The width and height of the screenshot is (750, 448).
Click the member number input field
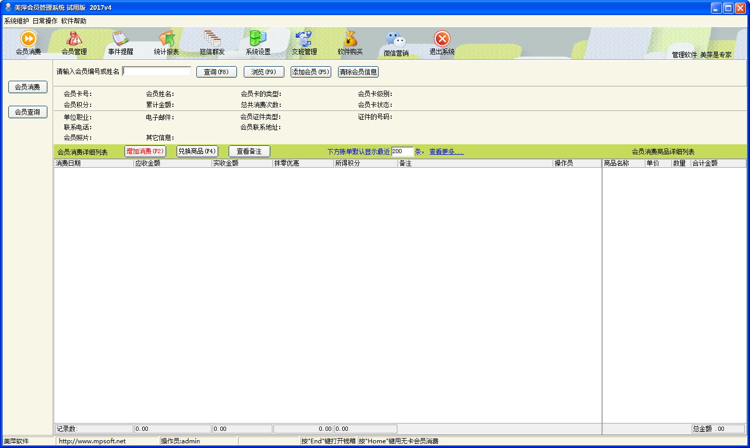click(x=157, y=71)
